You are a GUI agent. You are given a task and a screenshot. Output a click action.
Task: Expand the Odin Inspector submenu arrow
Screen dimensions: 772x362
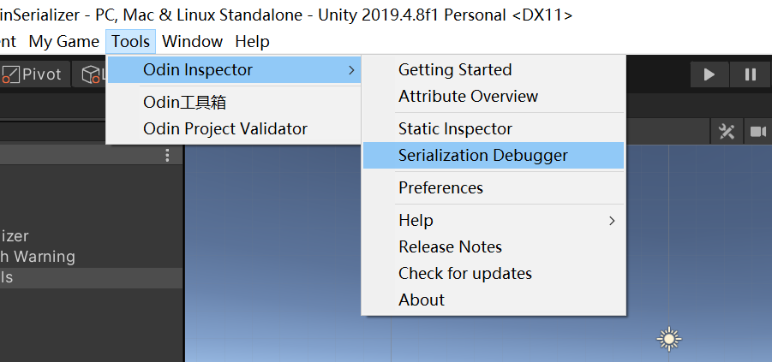pyautogui.click(x=351, y=70)
